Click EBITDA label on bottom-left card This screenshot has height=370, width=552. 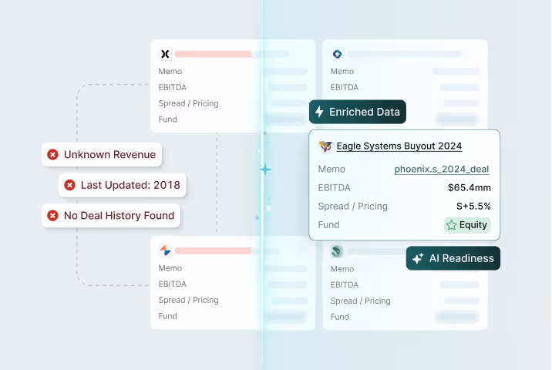173,284
